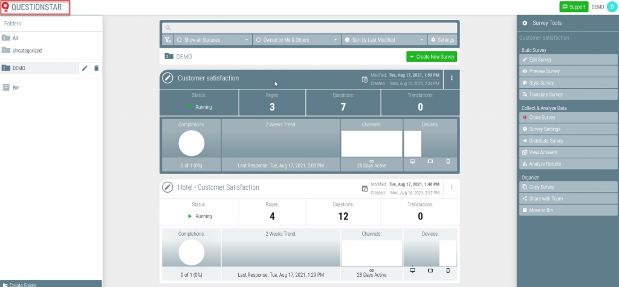The width and height of the screenshot is (619, 287).
Task: Open the three-dot menu for Hotel survey
Action: pyautogui.click(x=452, y=187)
